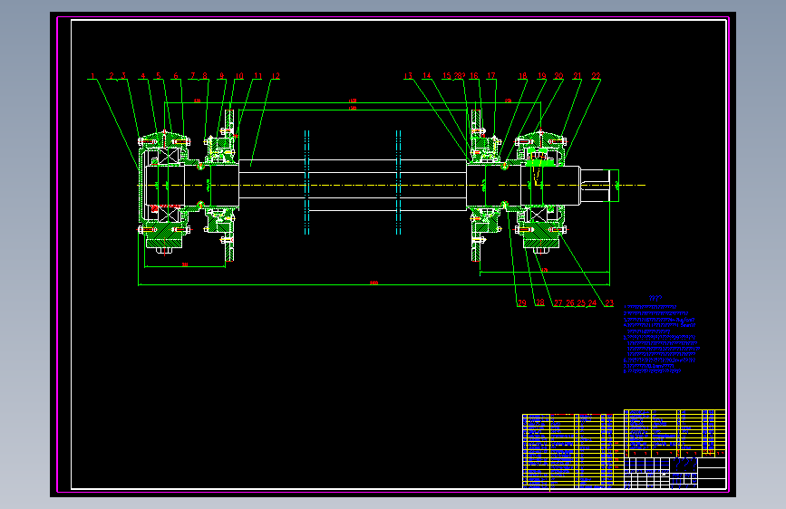The height and width of the screenshot is (509, 786).
Task: Pick part callout number 23
Action: (x=609, y=303)
